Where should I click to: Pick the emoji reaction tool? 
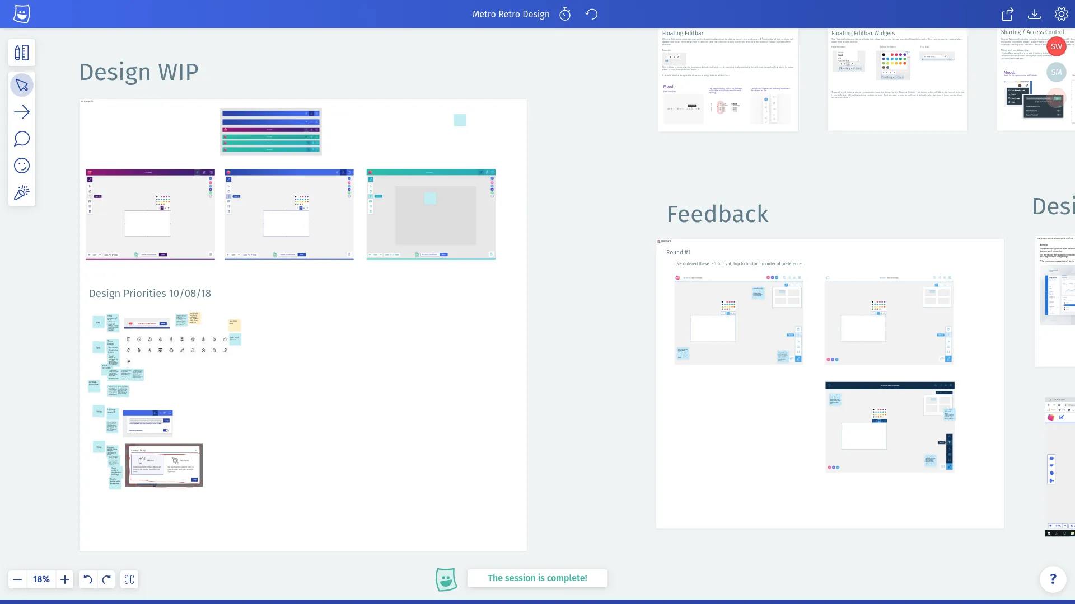(21, 165)
